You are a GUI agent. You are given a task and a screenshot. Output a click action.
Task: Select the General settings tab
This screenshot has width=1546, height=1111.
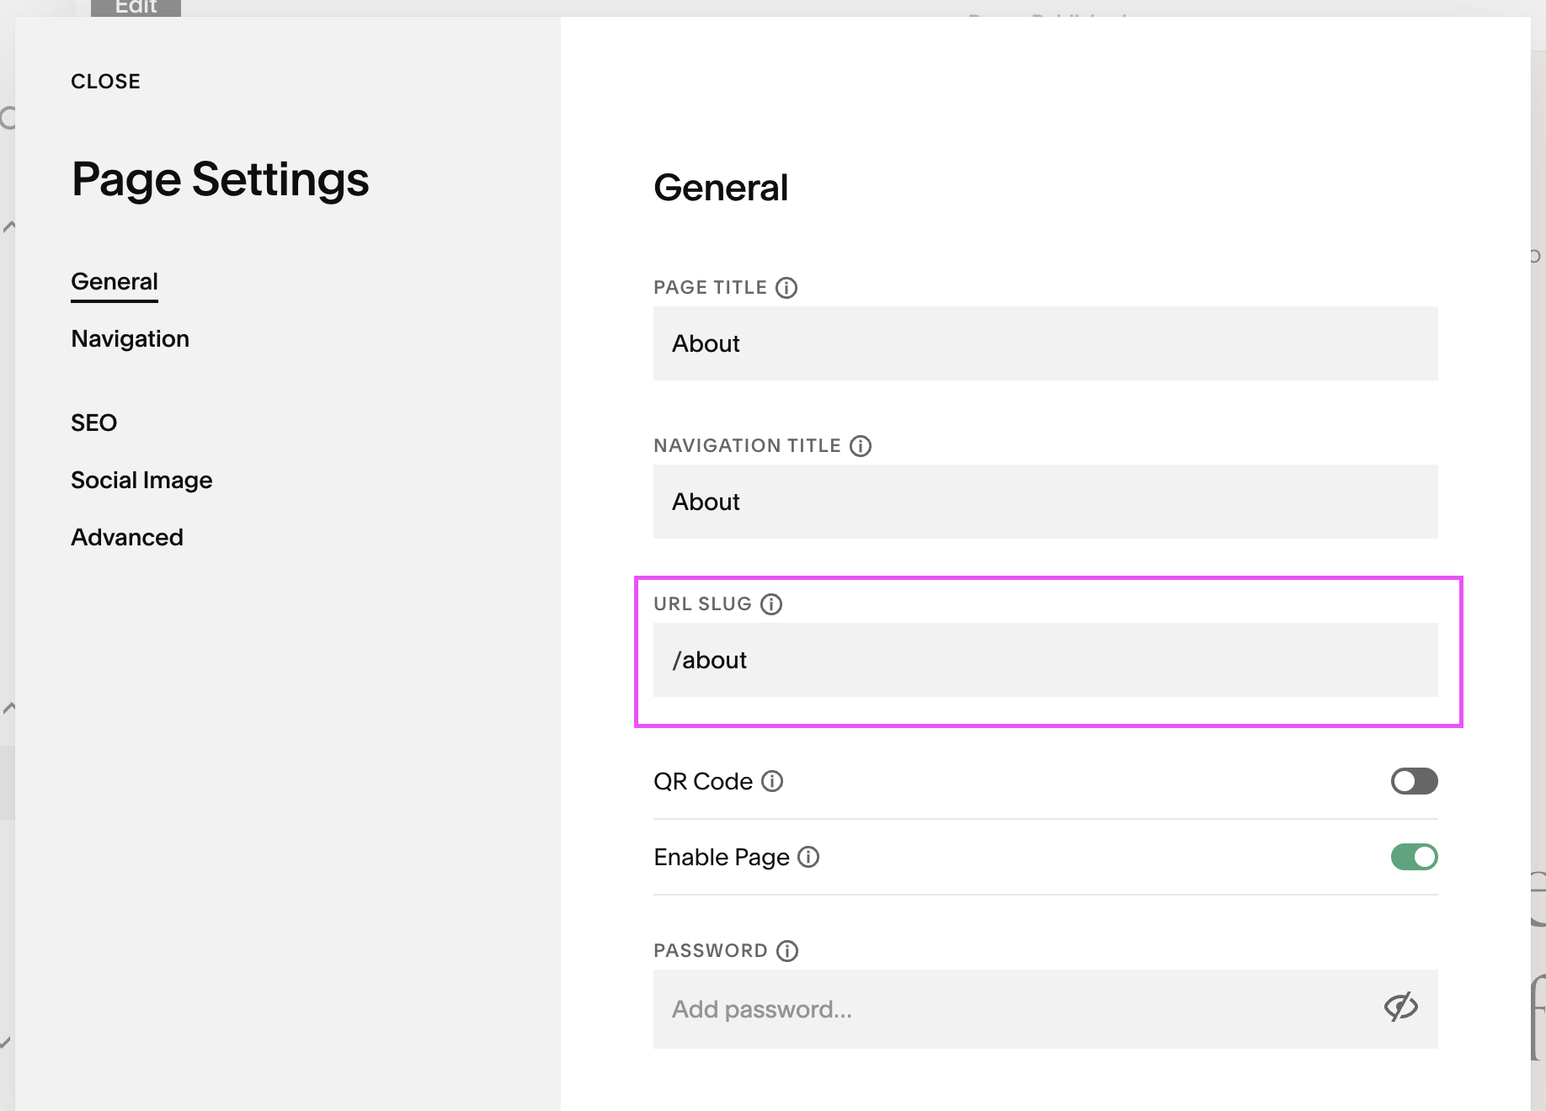(x=115, y=281)
